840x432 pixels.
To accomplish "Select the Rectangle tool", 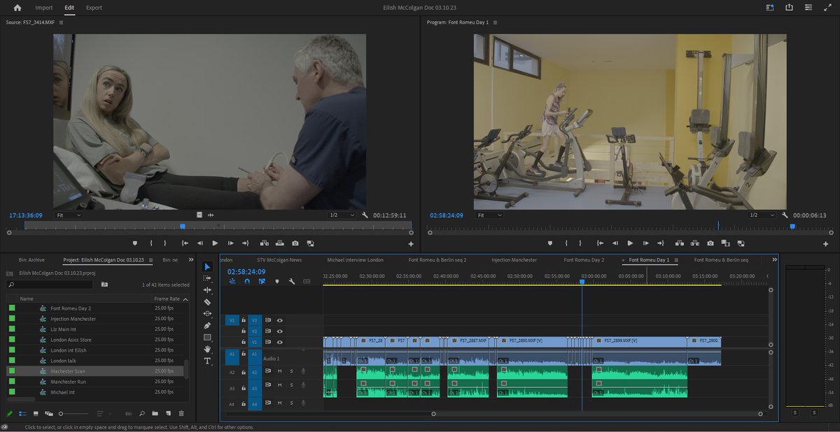I will point(207,337).
